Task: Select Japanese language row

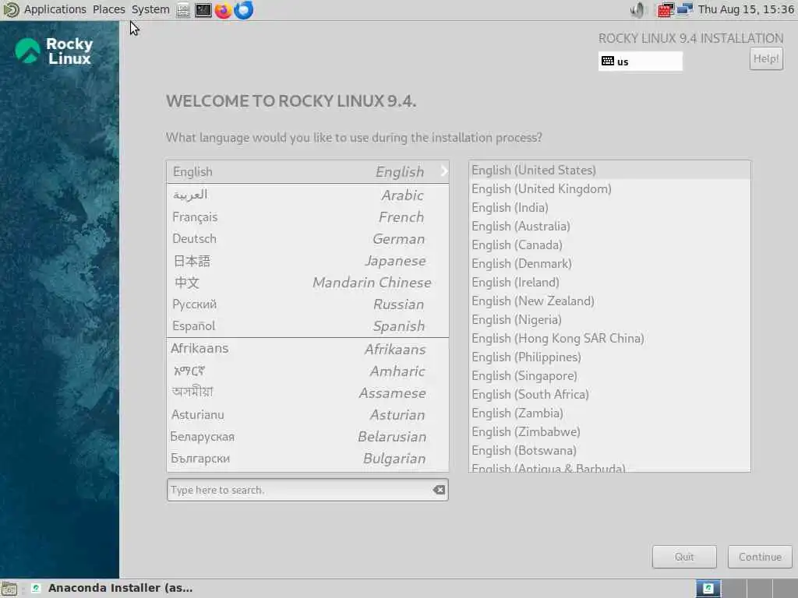Action: pyautogui.click(x=307, y=261)
